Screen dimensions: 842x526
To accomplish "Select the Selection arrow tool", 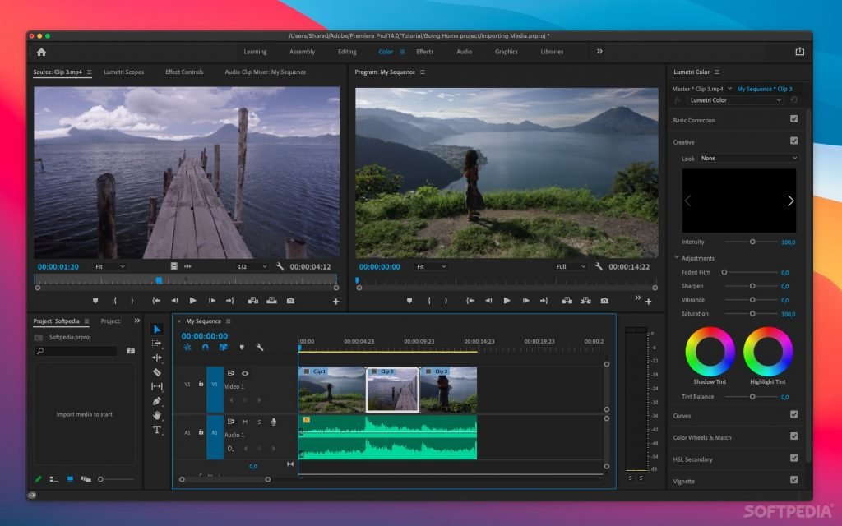I will 157,329.
